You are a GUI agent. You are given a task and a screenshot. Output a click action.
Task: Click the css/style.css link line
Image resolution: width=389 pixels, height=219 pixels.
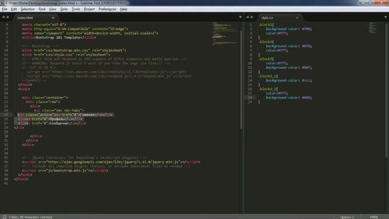pos(66,55)
